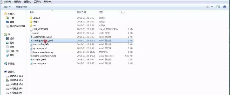Click the Data Base File type cell
This screenshot has width=230, height=95.
(106, 56)
